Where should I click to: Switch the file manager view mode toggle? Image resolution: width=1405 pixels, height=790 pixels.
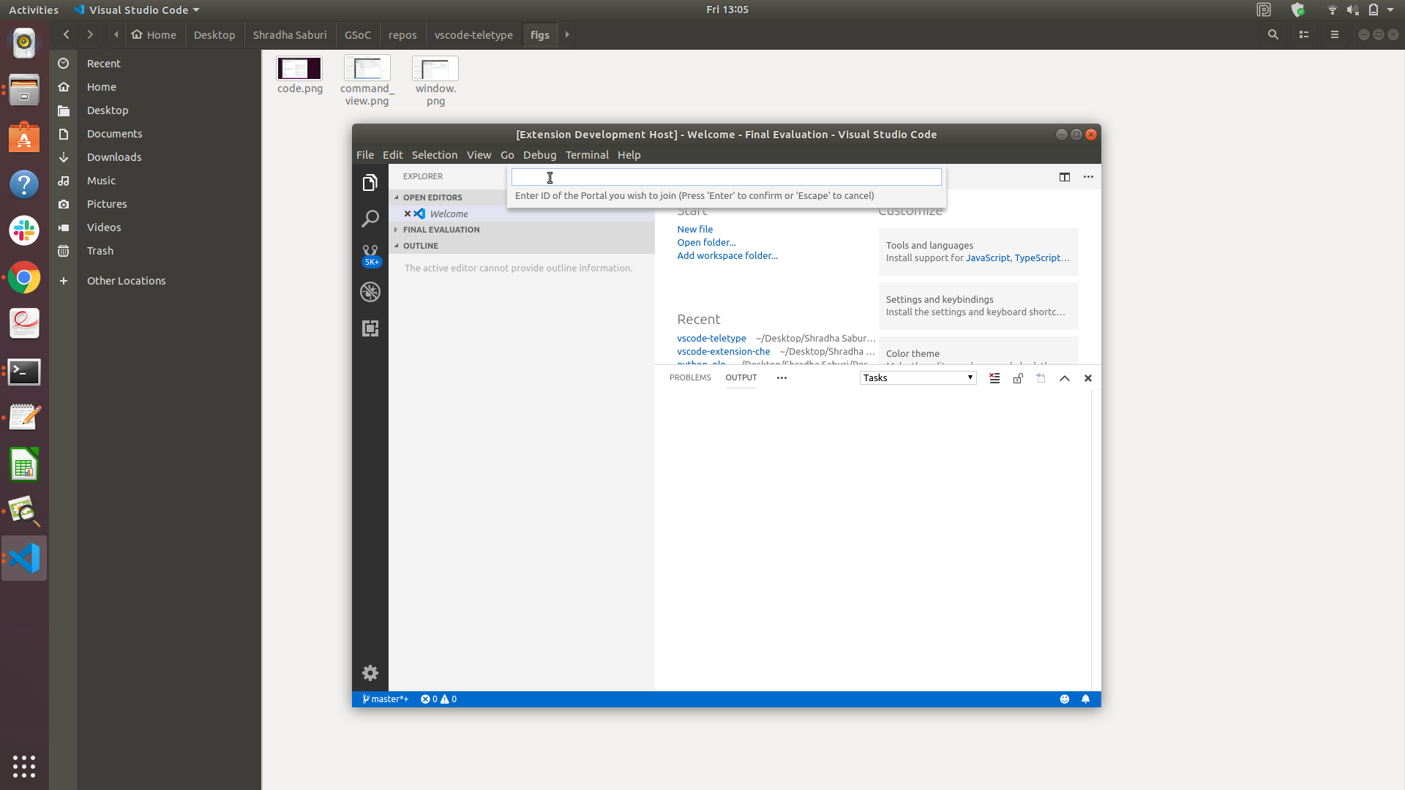[x=1303, y=34]
